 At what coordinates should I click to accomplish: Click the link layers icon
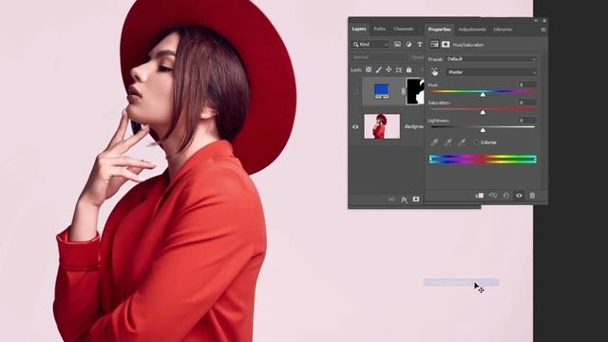391,199
